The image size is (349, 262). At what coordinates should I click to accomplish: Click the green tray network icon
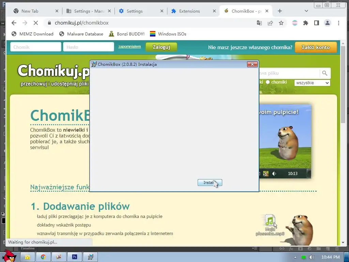tap(303, 257)
